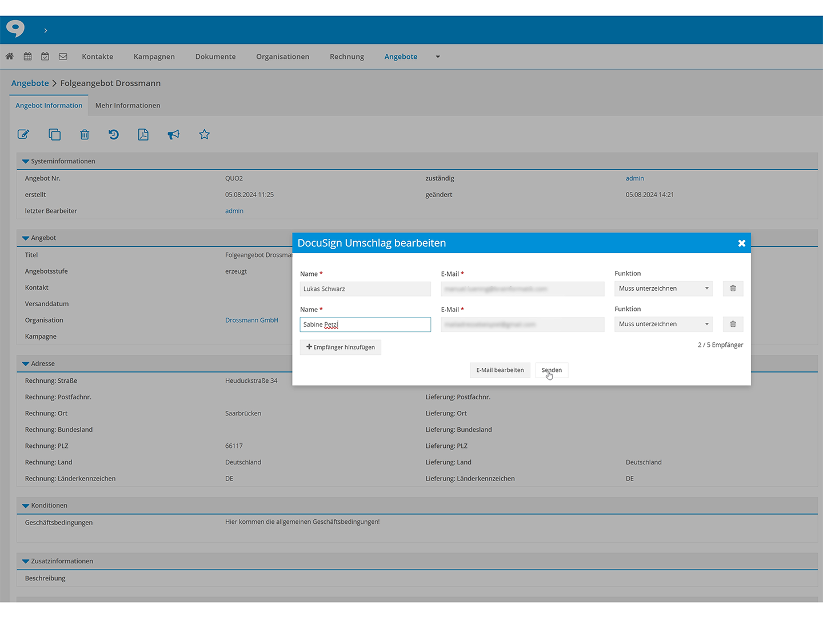Click the megaphone campaign icon
The width and height of the screenshot is (823, 617).
tap(173, 135)
